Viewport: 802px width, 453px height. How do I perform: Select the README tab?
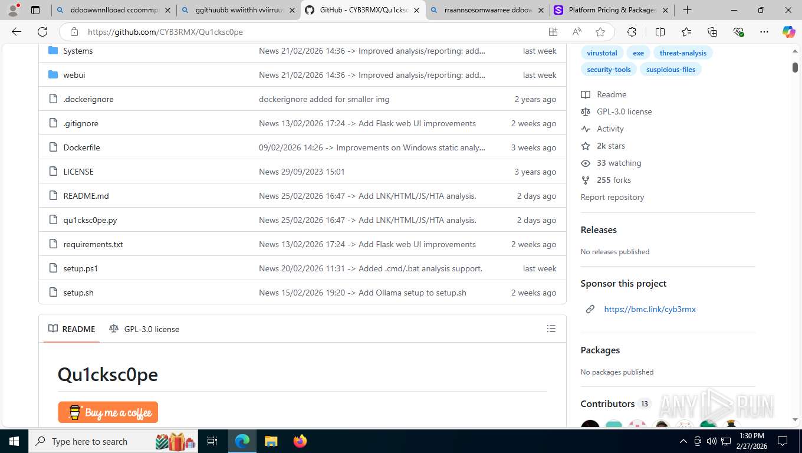72,329
